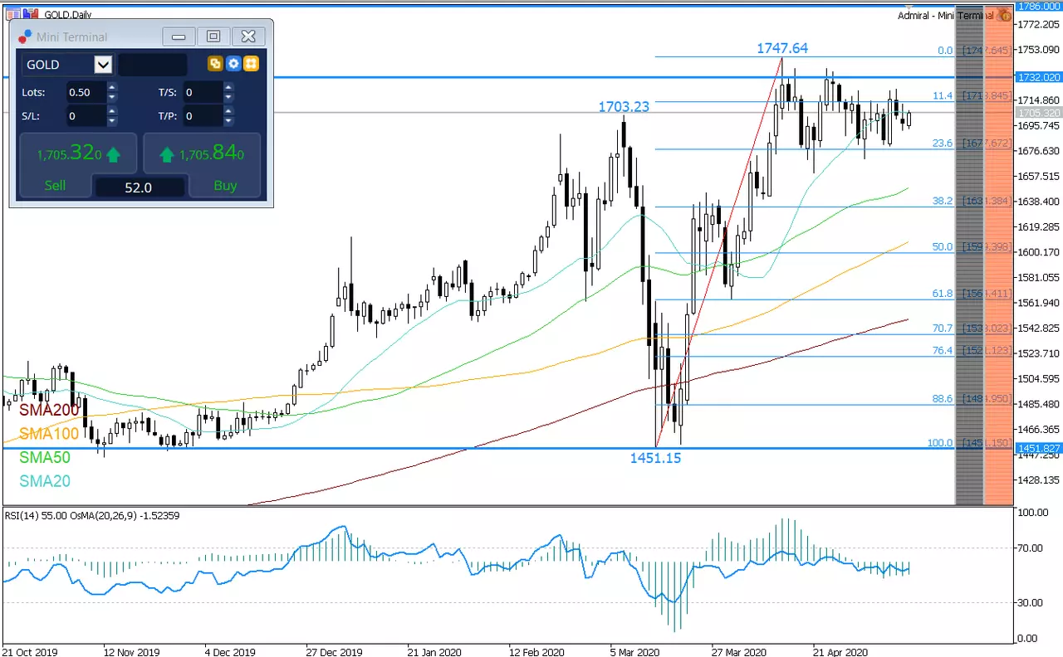The height and width of the screenshot is (657, 1063).
Task: Click the Mini Terminal red-blue logo icon
Action: [25, 36]
